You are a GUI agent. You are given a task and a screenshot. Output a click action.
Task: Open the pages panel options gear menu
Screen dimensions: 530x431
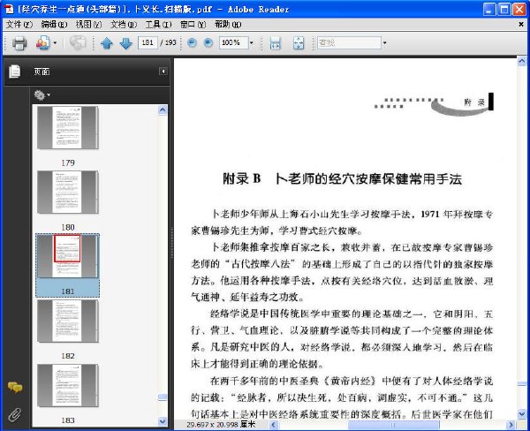pos(42,95)
